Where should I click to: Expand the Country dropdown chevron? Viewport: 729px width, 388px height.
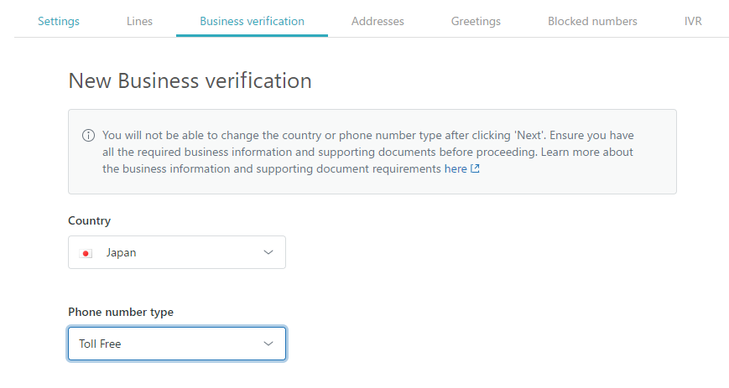[268, 252]
